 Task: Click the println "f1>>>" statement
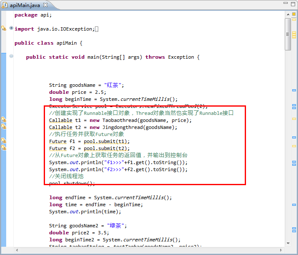coord(118,162)
